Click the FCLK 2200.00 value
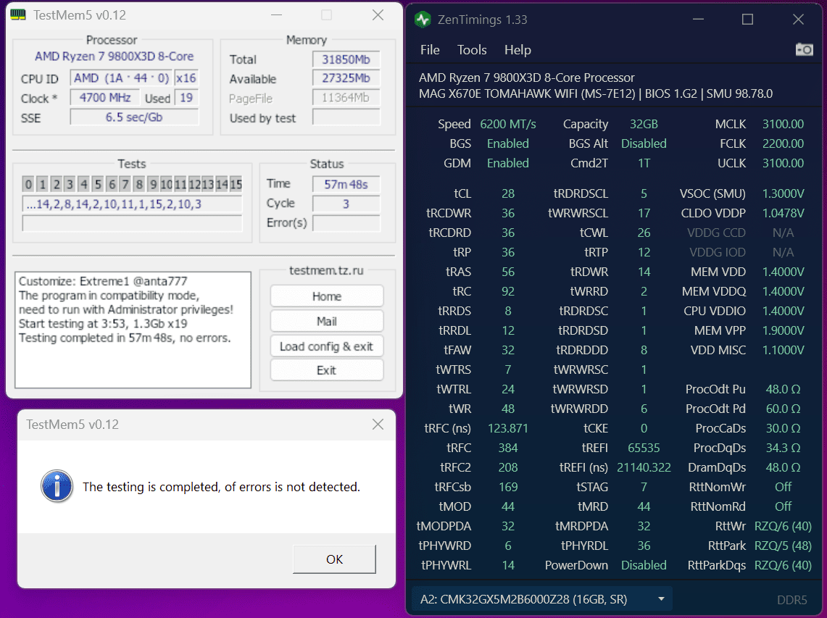Viewport: 827px width, 618px height. pos(783,143)
